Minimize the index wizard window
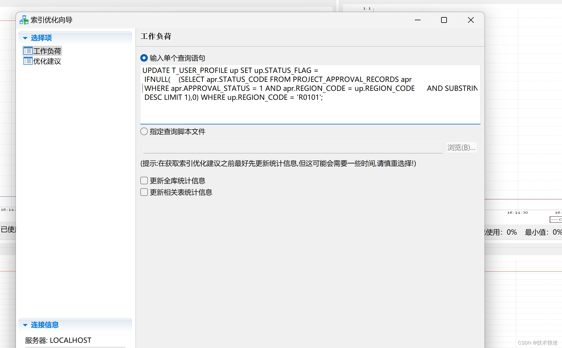This screenshot has width=562, height=348. coord(417,20)
